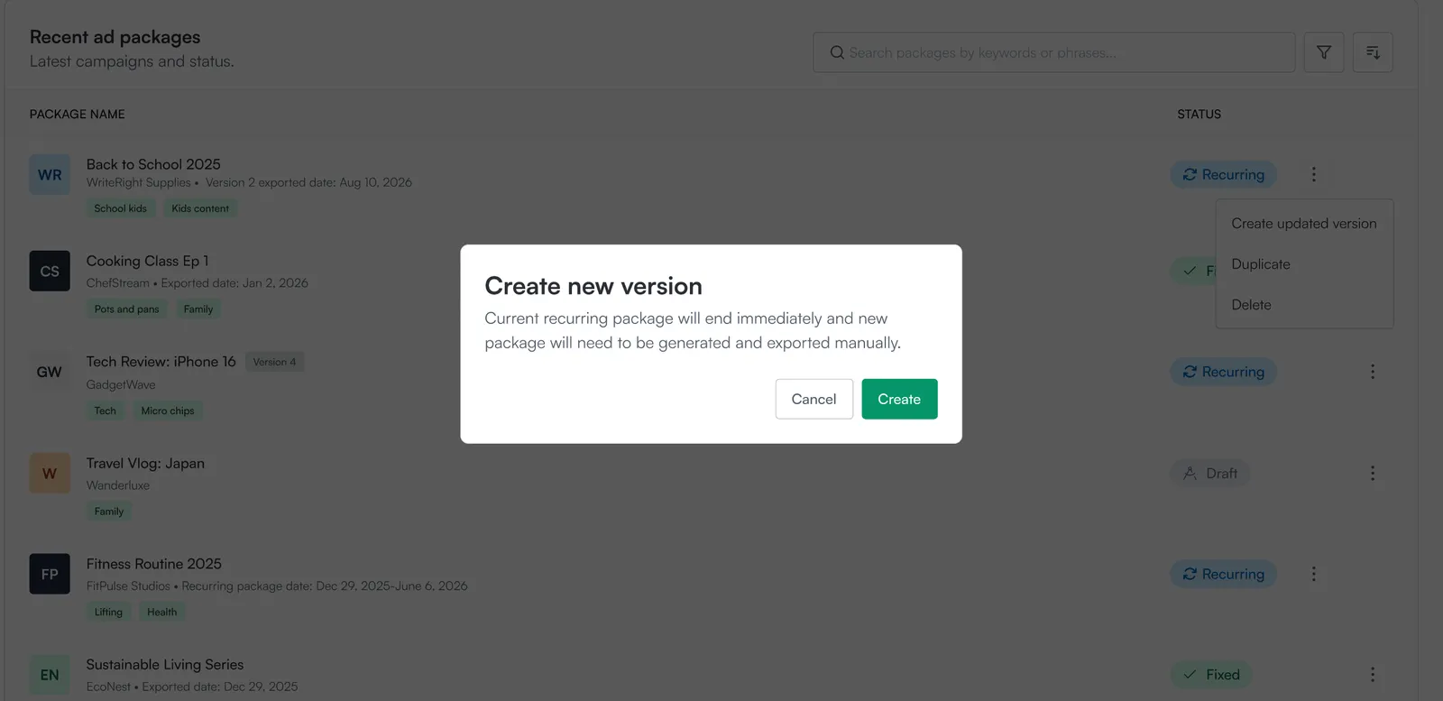Choose Create updated version from the menu
The height and width of the screenshot is (701, 1443).
click(1304, 224)
